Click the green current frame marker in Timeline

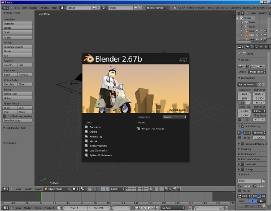click(x=41, y=197)
